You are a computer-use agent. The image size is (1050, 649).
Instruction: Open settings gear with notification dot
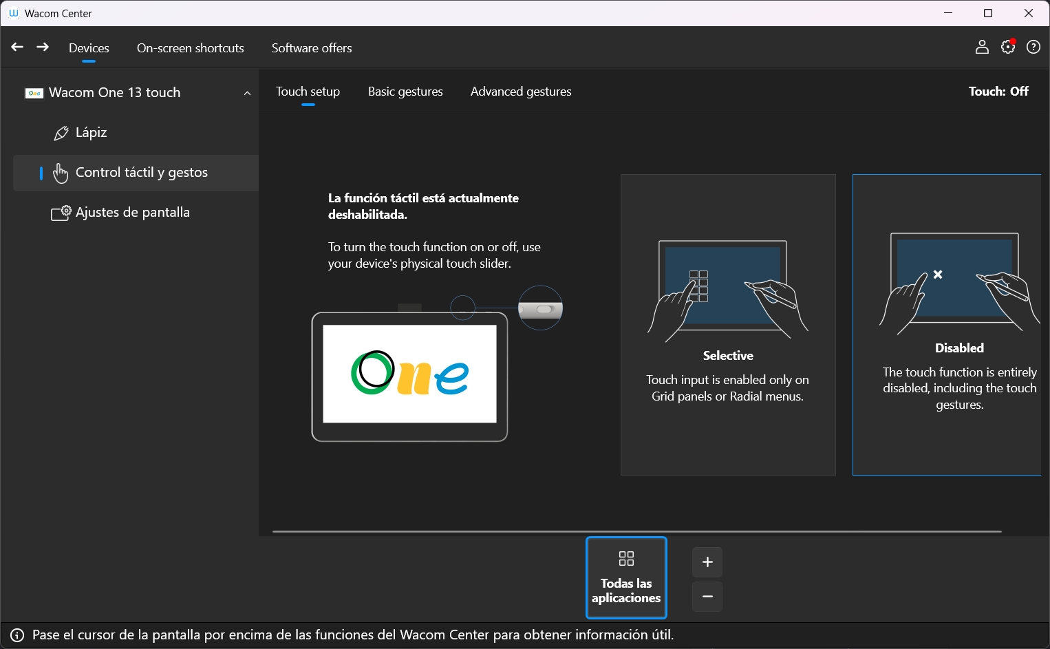click(1008, 47)
